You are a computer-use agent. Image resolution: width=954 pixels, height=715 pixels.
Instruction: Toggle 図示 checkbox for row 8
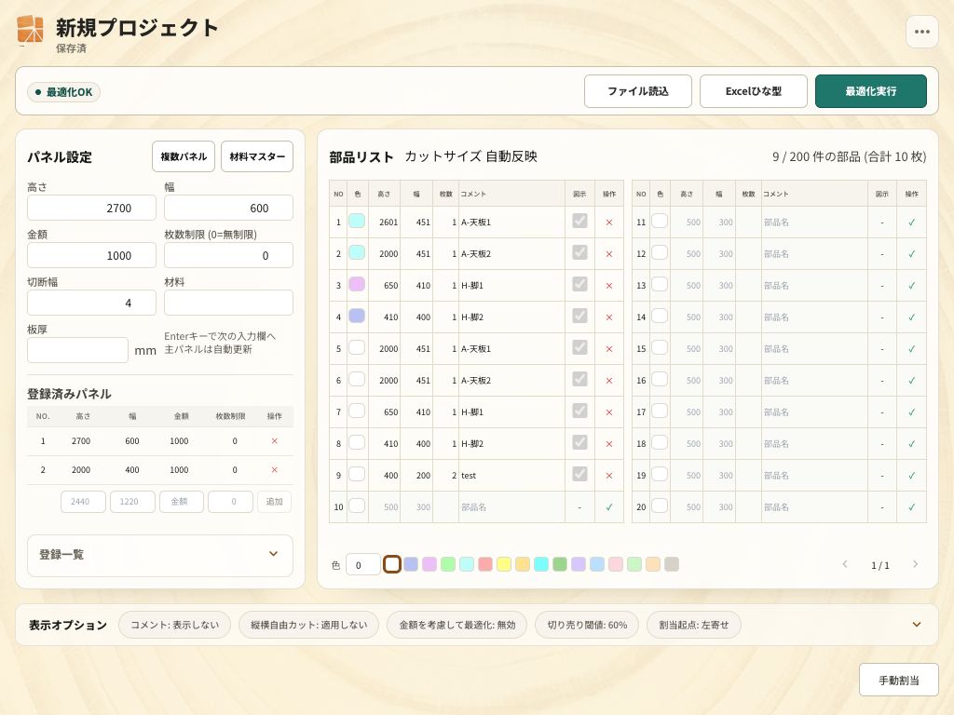point(579,442)
